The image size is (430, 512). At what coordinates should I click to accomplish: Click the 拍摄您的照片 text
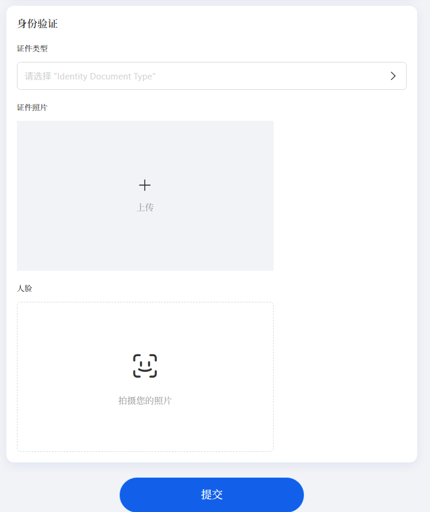click(145, 400)
